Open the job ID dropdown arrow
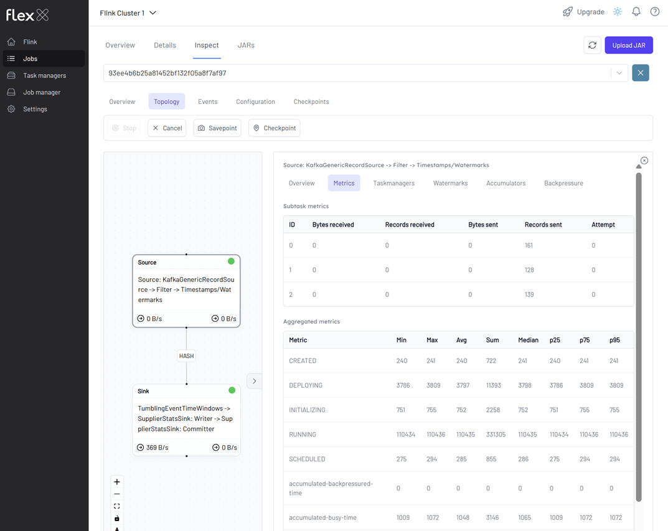668x531 pixels. (x=619, y=73)
